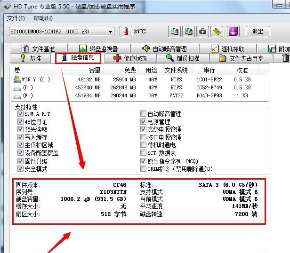Screen dimensions: 290x253
Task: Toggle the 原生指令序列 (NCQ) checkbox
Action: tap(143, 161)
